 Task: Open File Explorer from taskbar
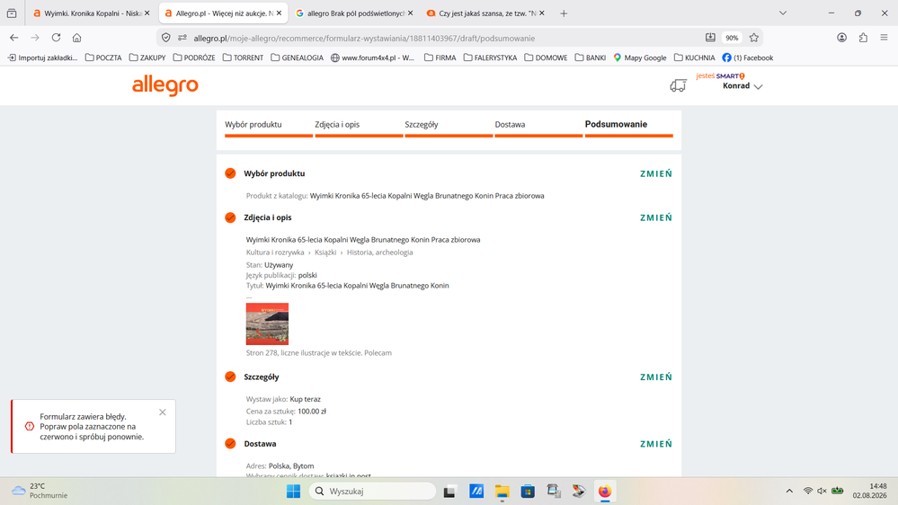[502, 492]
